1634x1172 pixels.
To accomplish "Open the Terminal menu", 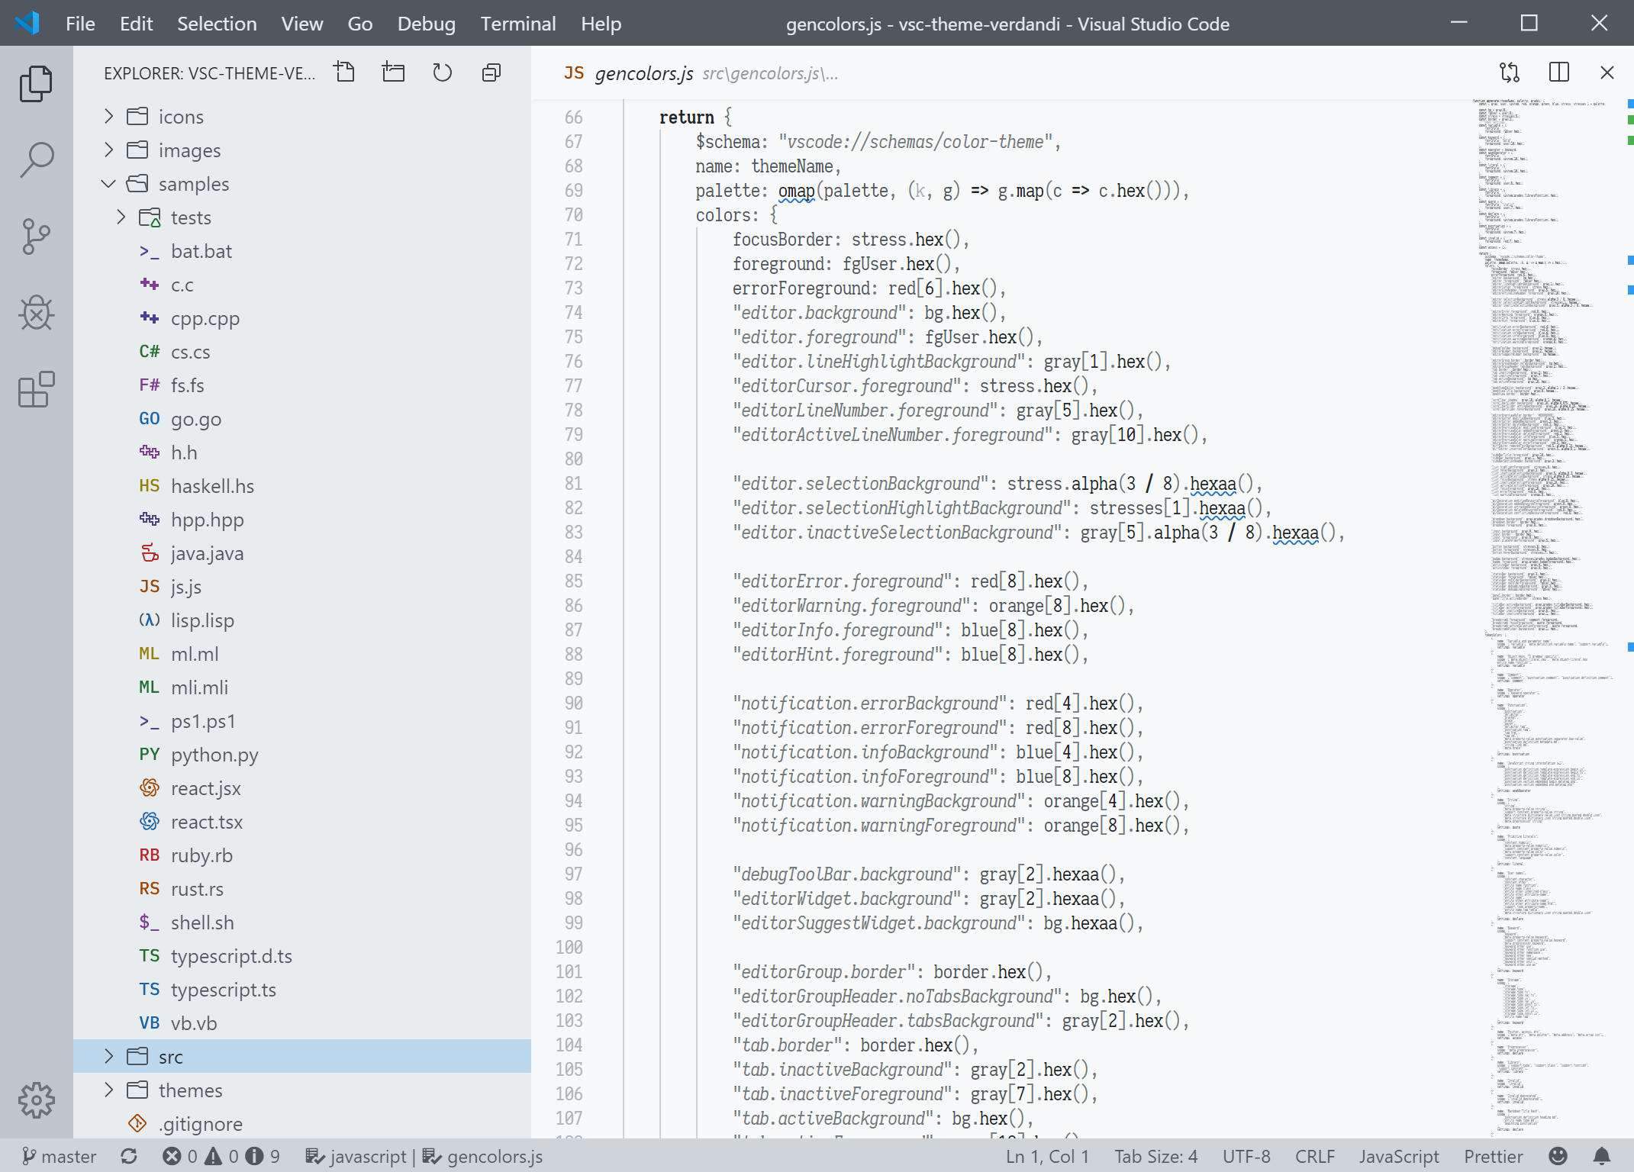I will [x=517, y=24].
